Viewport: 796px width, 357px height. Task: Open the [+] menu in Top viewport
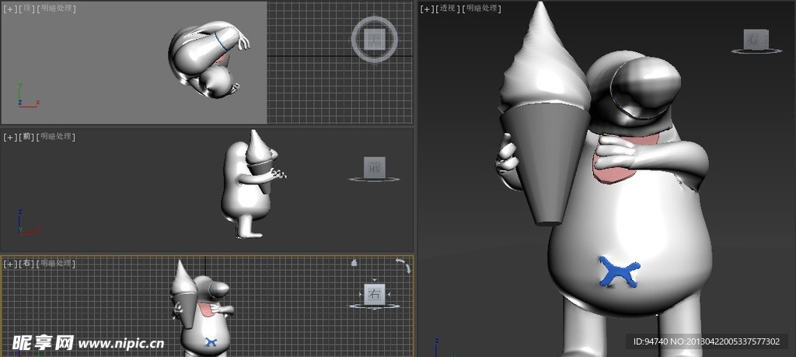click(x=9, y=9)
